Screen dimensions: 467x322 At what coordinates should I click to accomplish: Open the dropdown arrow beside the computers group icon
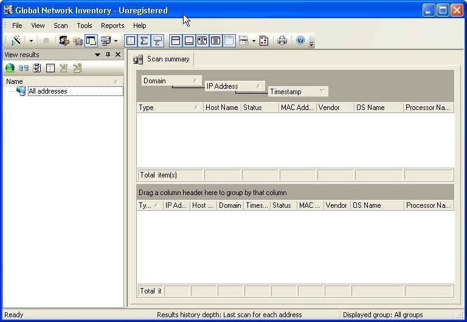[116, 41]
